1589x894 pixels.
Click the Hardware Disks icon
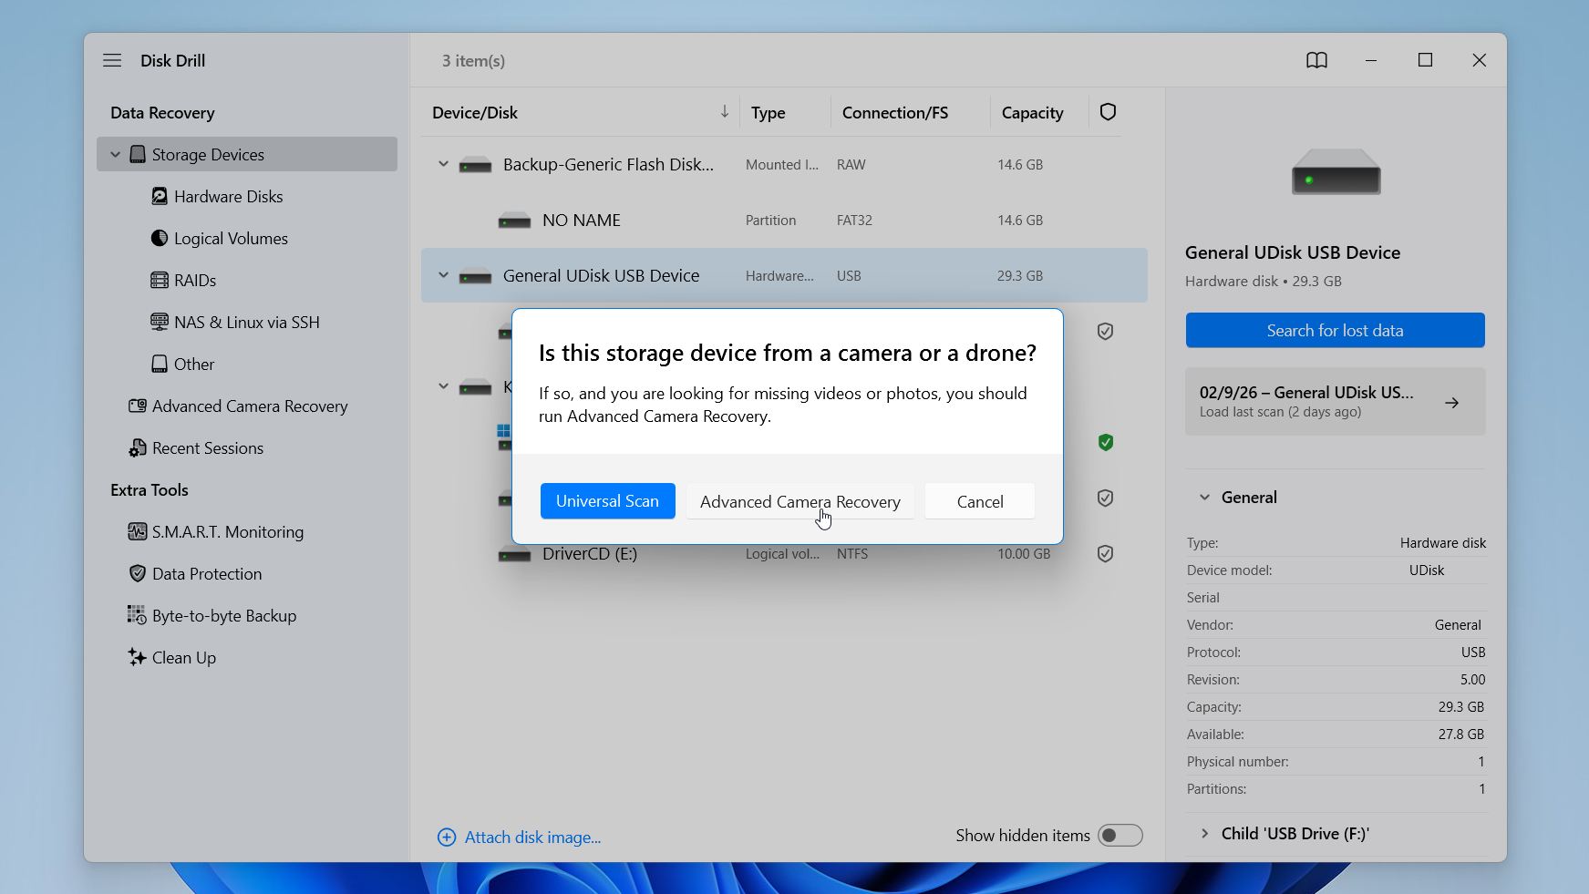160,196
